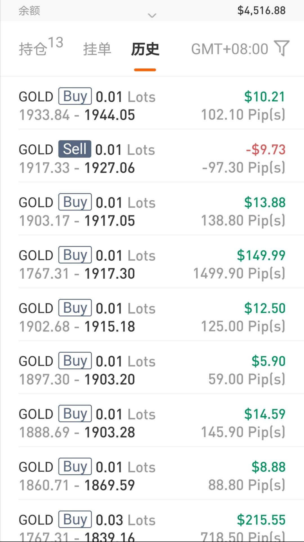Switch to the 挂单 pending orders tab
This screenshot has height=542, width=304.
pyautogui.click(x=97, y=49)
